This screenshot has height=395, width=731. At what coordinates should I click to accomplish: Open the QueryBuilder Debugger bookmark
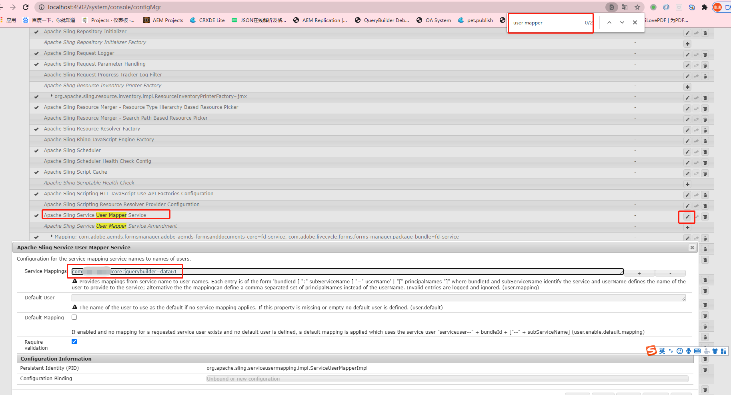[x=382, y=20]
